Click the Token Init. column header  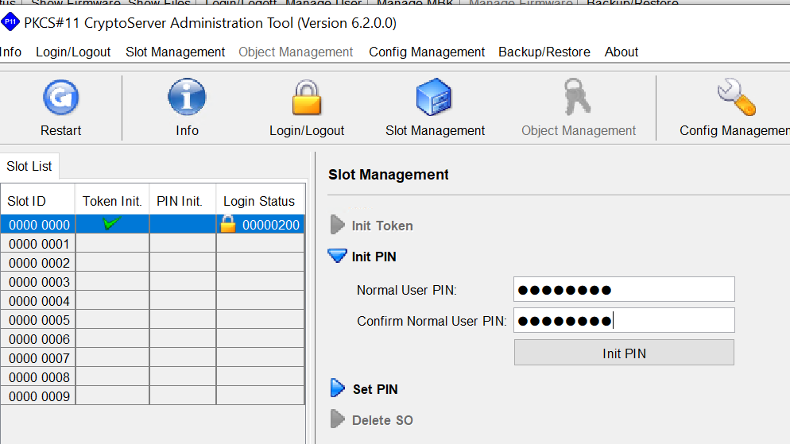(112, 201)
